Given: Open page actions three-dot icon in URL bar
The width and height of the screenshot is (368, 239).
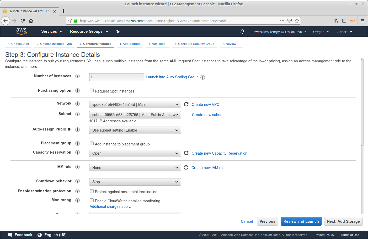Looking at the screenshot, I should [x=282, y=21].
